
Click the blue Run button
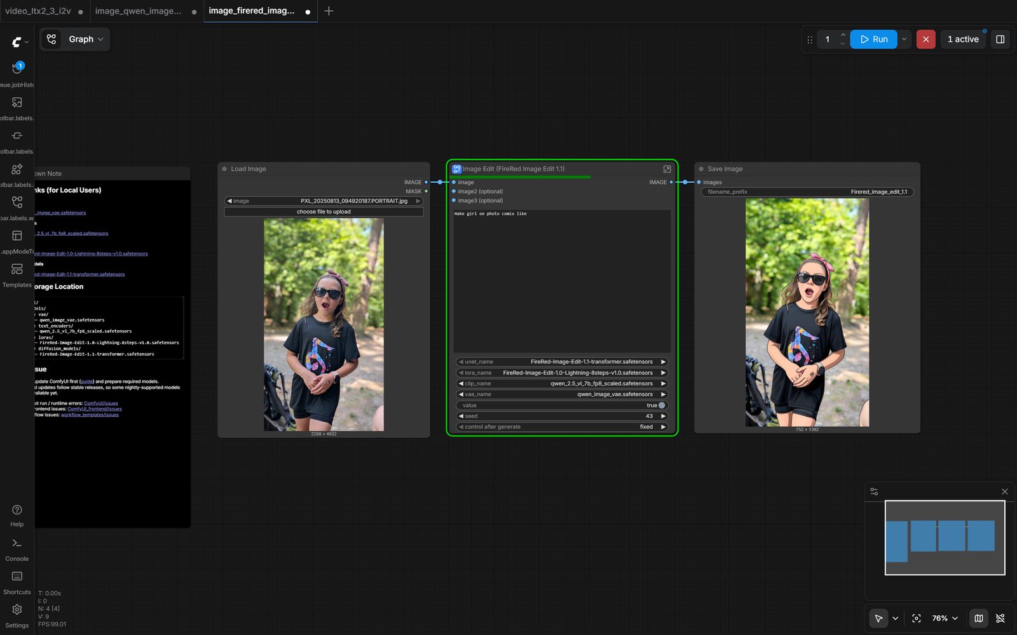coord(873,39)
